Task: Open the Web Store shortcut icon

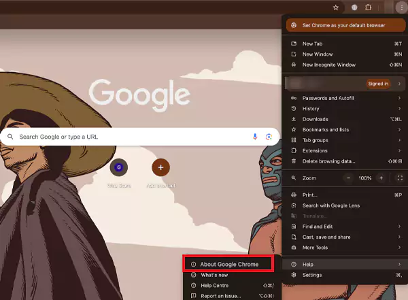Action: pos(119,167)
